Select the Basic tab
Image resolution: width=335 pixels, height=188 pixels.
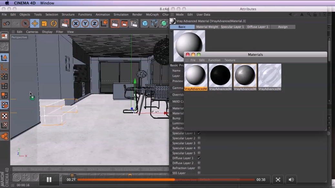[182, 27]
